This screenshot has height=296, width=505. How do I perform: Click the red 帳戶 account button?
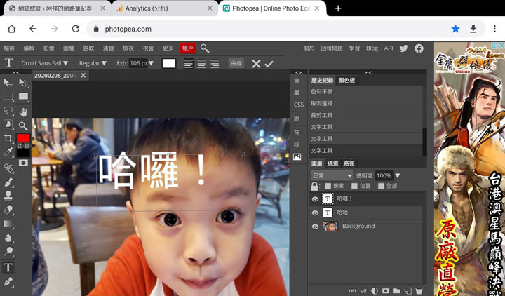point(188,48)
